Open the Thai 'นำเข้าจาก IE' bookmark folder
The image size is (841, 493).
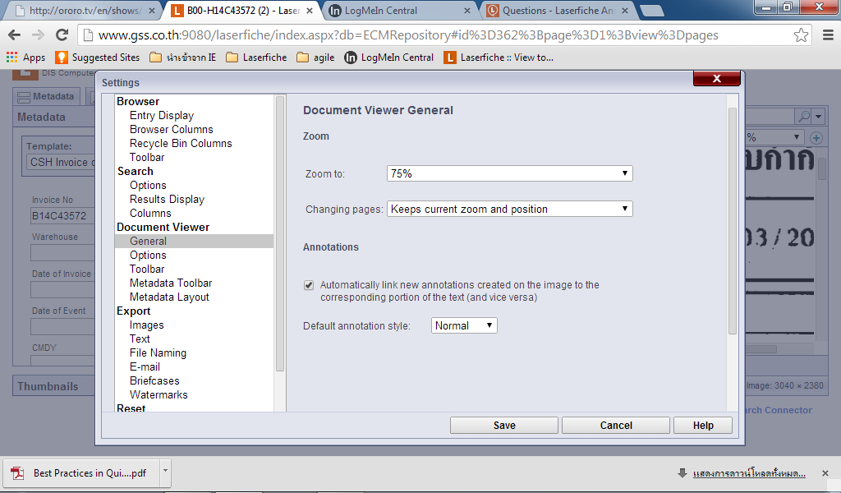coord(183,58)
